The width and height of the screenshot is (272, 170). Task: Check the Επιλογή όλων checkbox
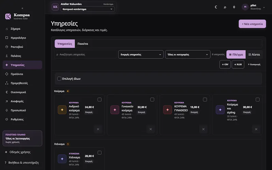(59, 79)
